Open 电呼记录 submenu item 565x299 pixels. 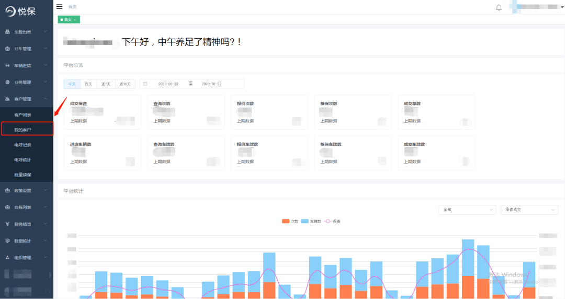tap(22, 145)
